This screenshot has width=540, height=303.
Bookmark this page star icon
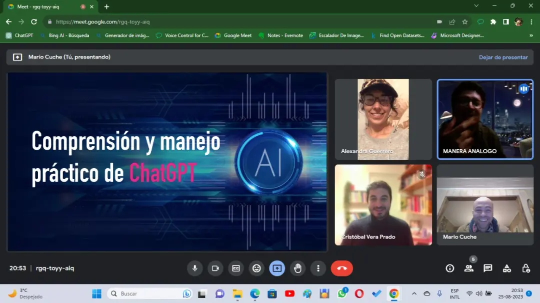point(465,21)
